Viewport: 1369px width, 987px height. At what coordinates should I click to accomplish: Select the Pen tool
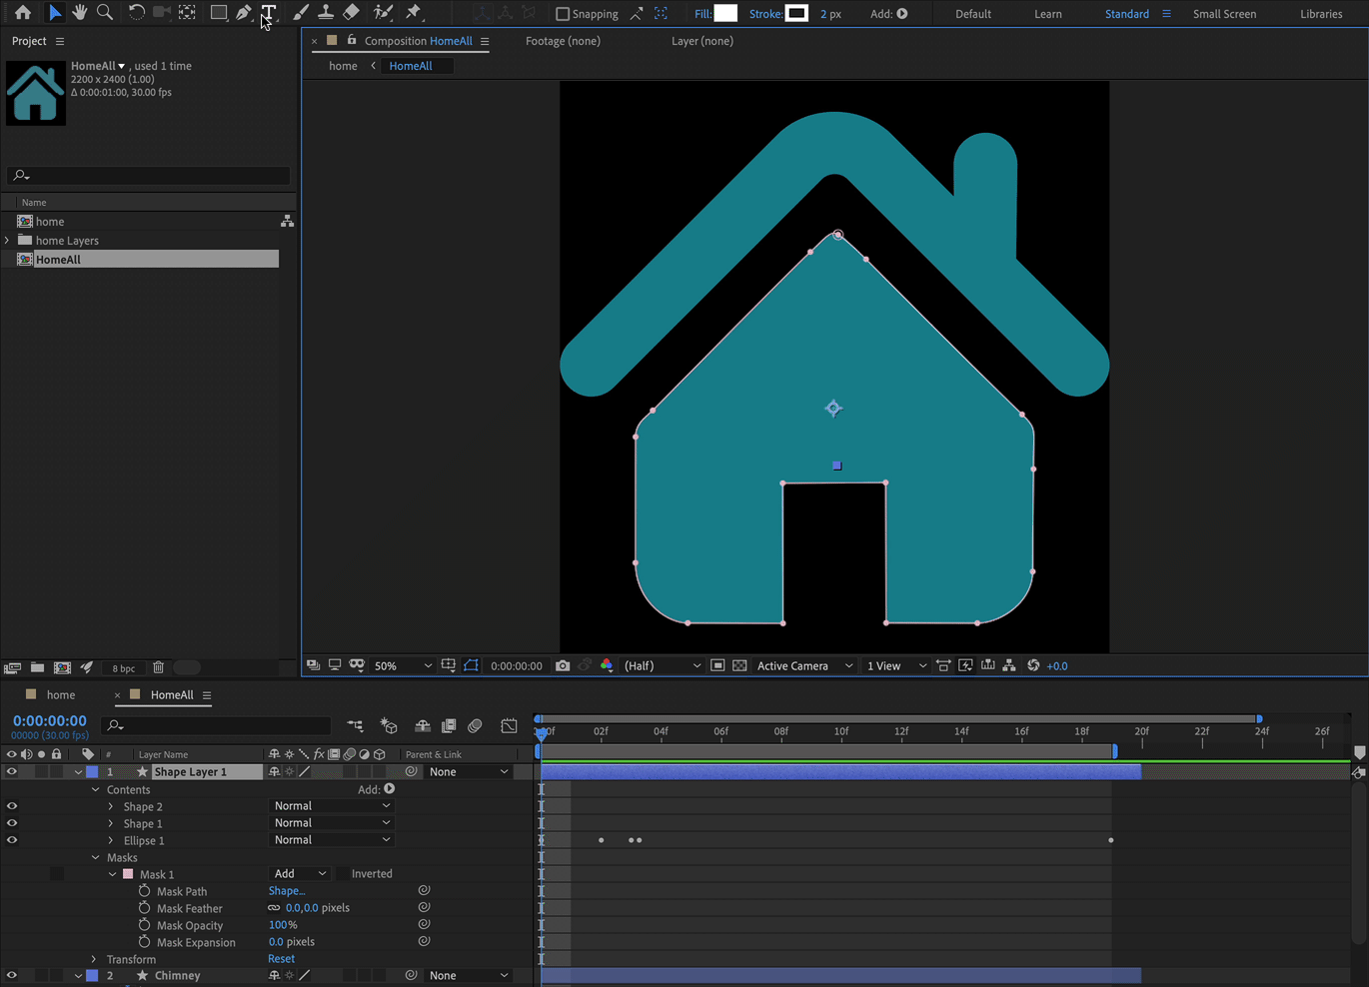point(244,13)
